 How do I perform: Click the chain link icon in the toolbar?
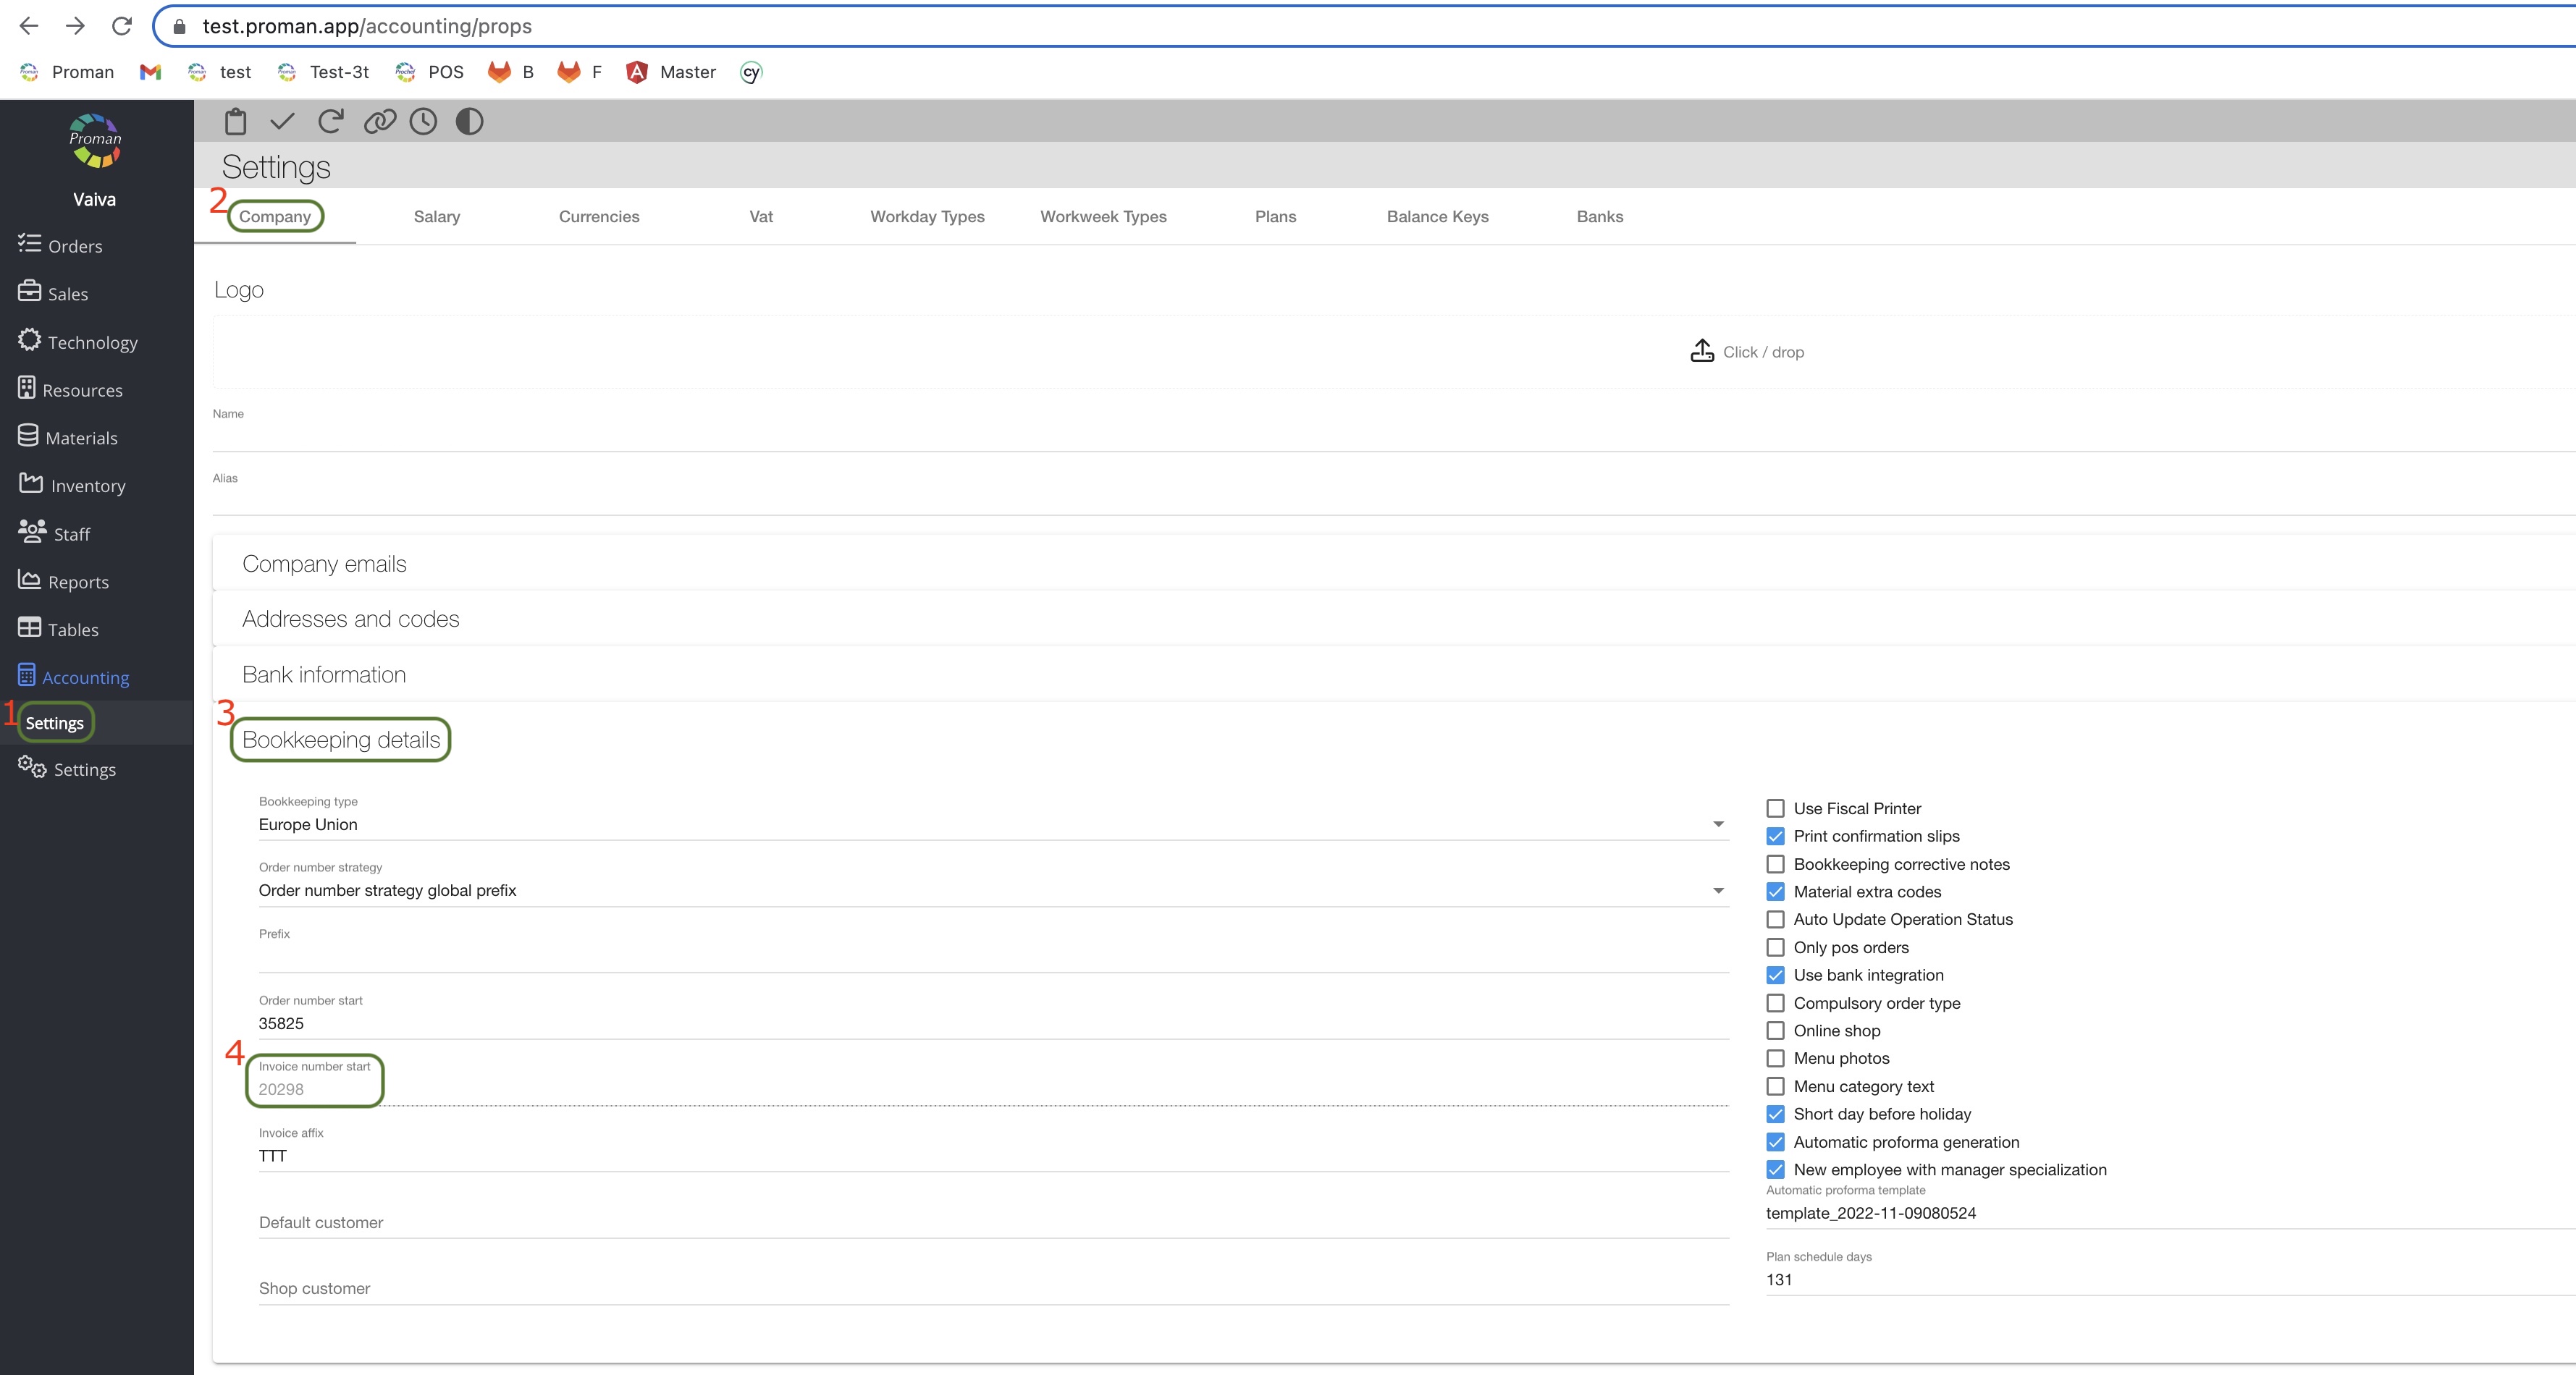point(379,122)
